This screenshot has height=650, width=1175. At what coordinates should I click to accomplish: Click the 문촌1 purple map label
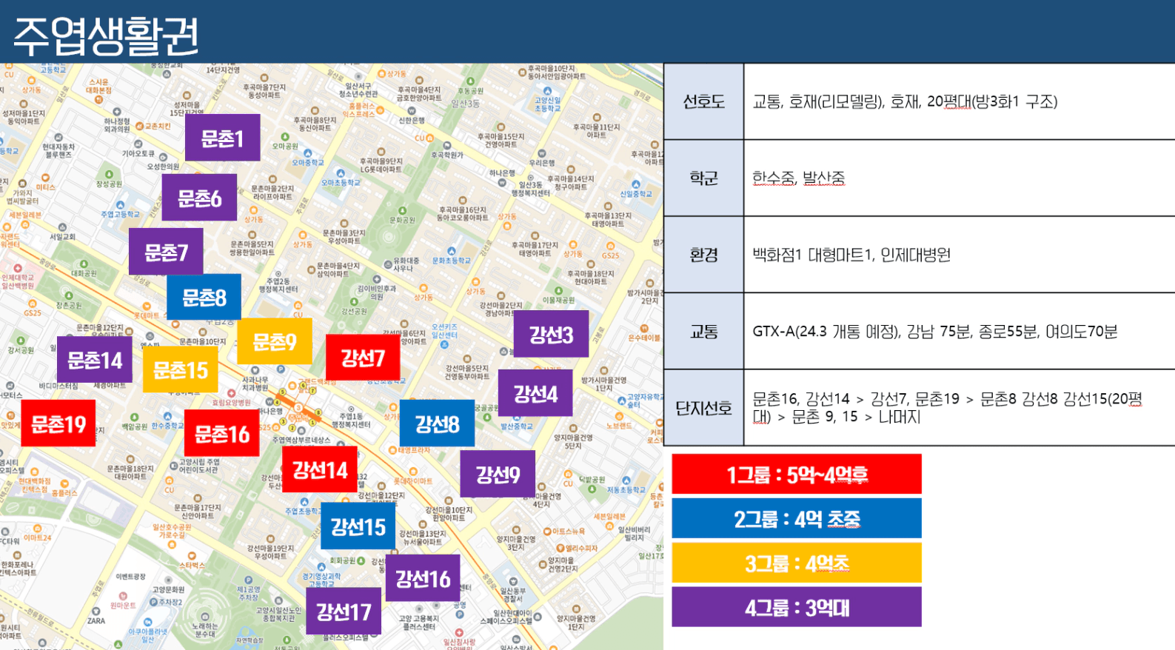(x=222, y=138)
